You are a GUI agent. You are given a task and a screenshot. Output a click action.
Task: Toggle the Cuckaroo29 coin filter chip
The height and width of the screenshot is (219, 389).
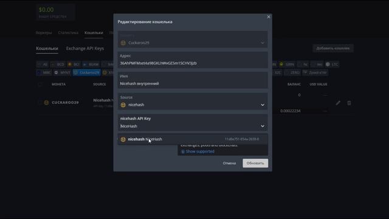tap(86, 72)
